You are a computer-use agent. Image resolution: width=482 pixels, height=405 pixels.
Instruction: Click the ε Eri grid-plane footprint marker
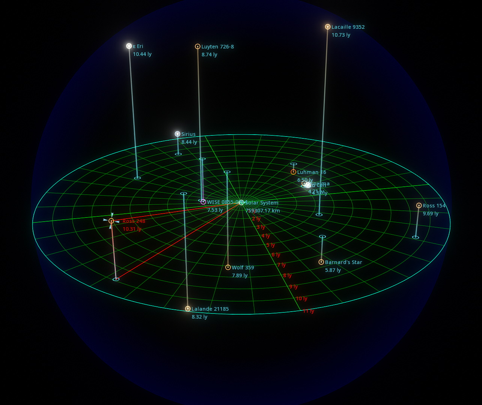click(137, 178)
